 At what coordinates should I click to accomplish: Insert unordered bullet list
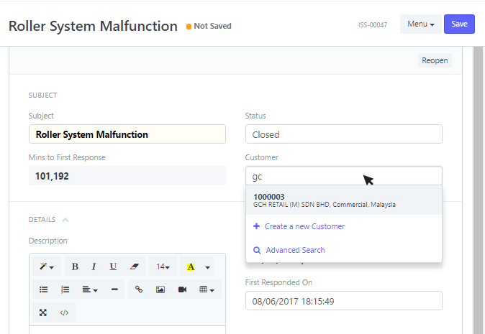44,289
